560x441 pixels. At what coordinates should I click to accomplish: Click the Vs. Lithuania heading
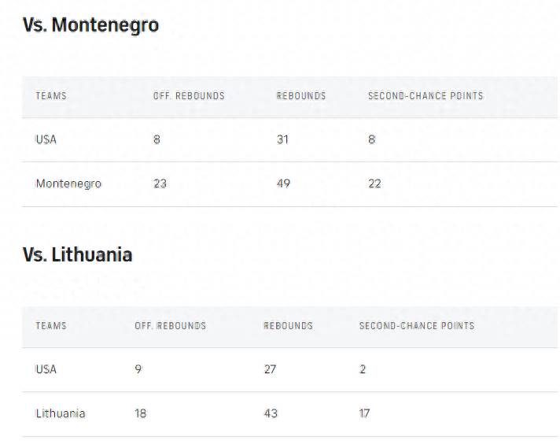click(78, 254)
